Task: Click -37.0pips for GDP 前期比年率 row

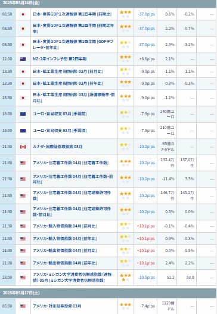Action: tap(147, 29)
